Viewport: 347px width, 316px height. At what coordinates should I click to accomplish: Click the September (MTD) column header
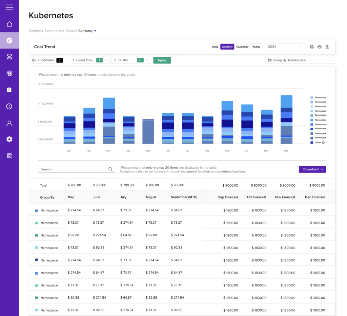coord(184,197)
